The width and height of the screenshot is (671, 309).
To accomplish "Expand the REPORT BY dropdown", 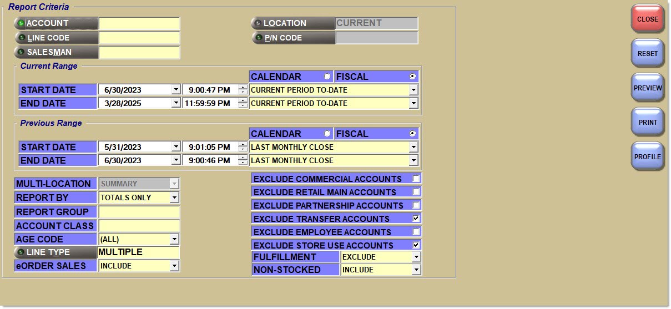I will [174, 197].
